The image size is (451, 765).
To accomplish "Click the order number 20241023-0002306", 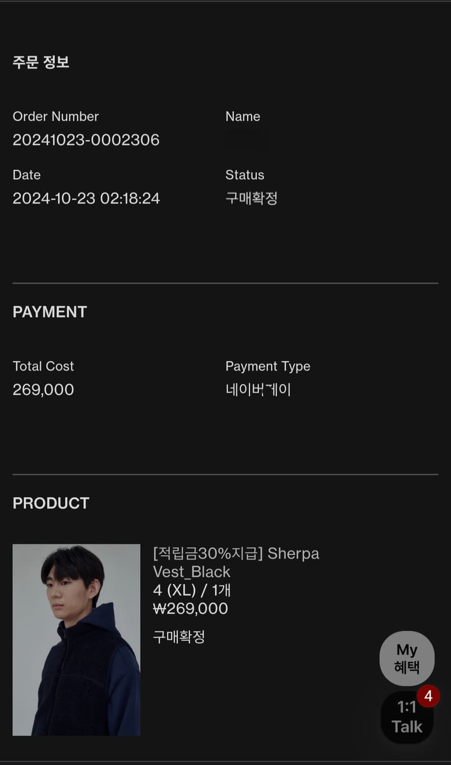I will pos(86,140).
